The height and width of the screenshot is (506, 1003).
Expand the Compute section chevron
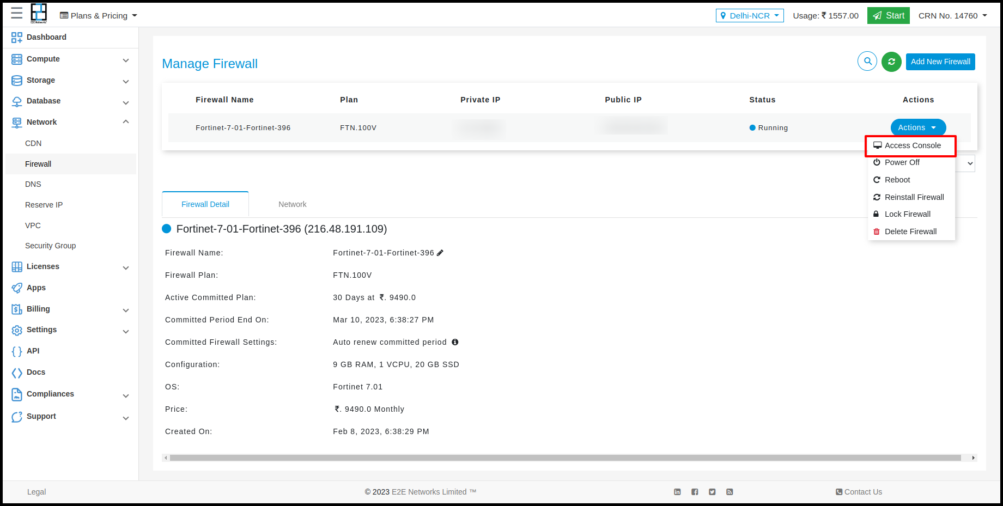(126, 60)
